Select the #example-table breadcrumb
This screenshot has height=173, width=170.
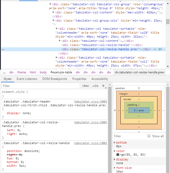point(61,72)
